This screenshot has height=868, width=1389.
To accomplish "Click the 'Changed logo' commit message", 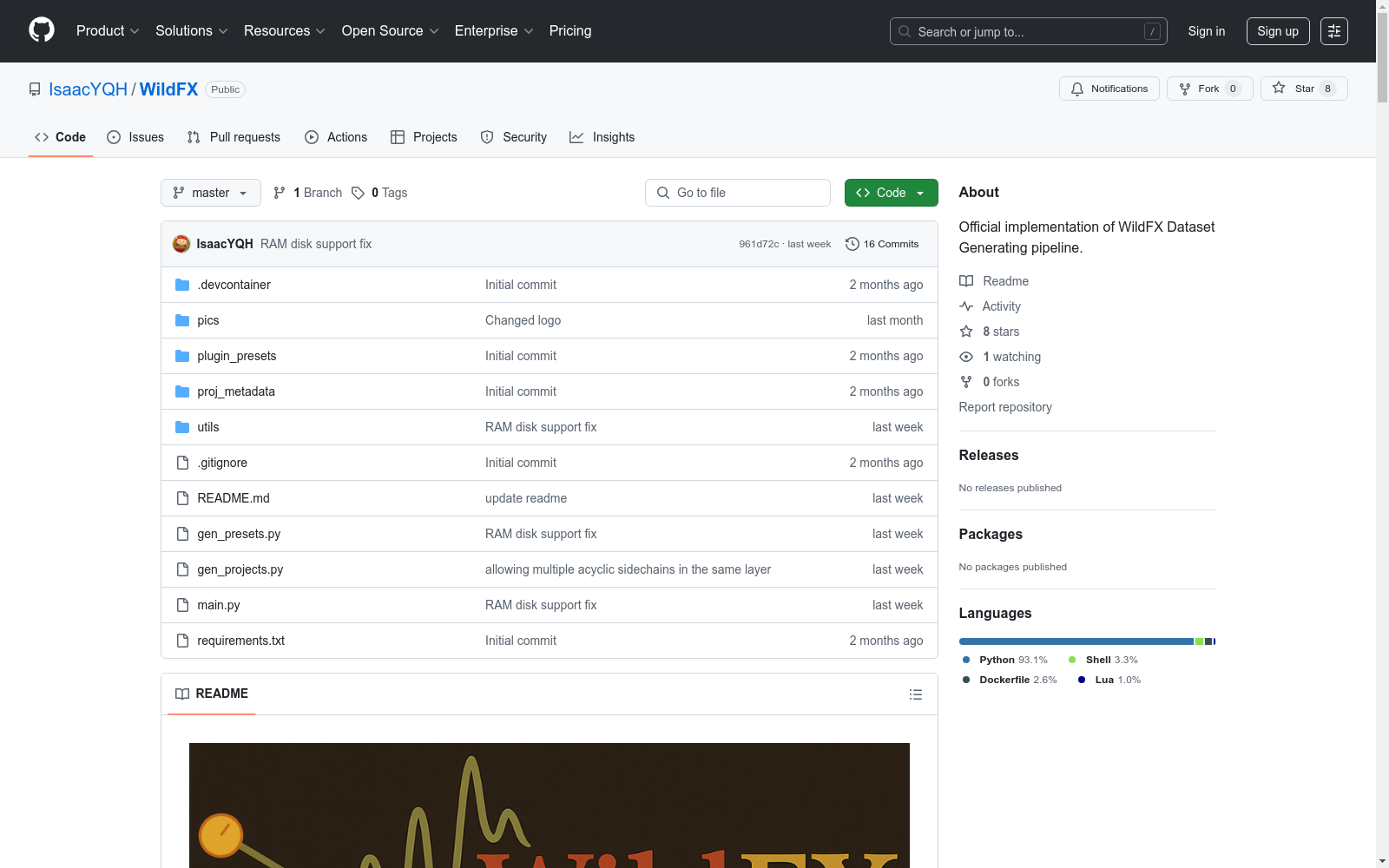I will tap(523, 320).
